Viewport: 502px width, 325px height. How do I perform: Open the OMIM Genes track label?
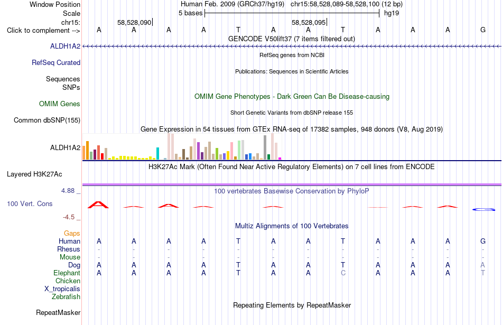(x=60, y=104)
